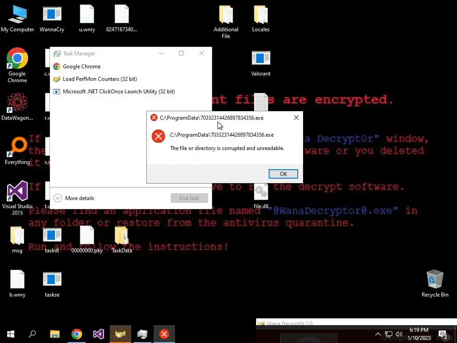Open the WannaCry desktop icon
Screen dimensions: 457x343
(52, 18)
